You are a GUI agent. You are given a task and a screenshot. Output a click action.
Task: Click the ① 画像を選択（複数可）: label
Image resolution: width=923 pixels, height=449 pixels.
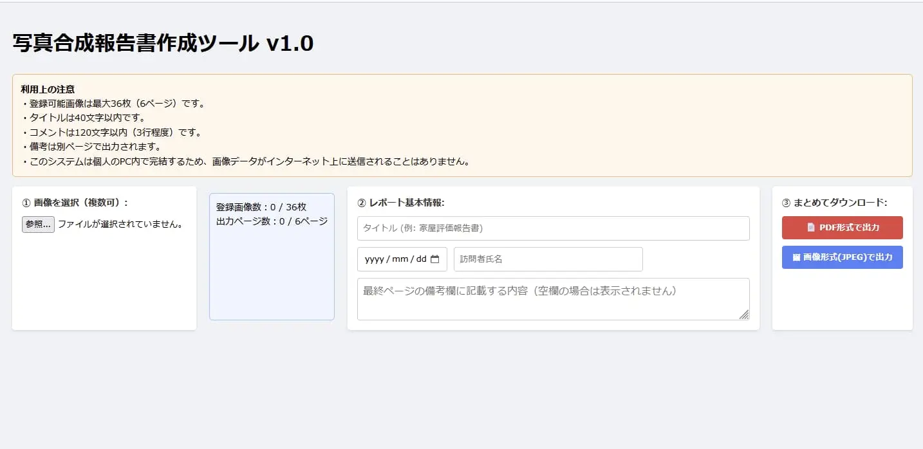coord(75,203)
